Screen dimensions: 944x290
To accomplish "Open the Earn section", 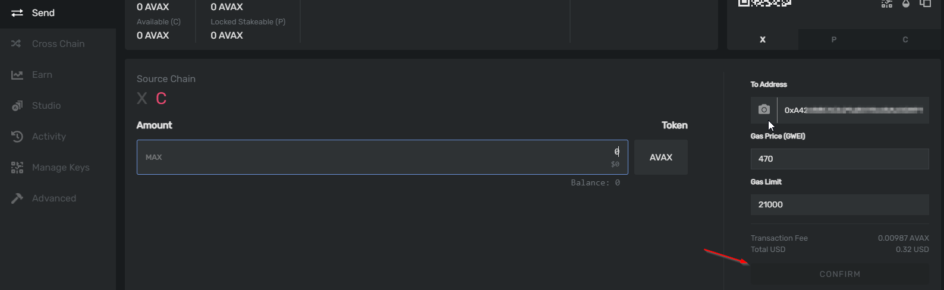I will click(42, 75).
